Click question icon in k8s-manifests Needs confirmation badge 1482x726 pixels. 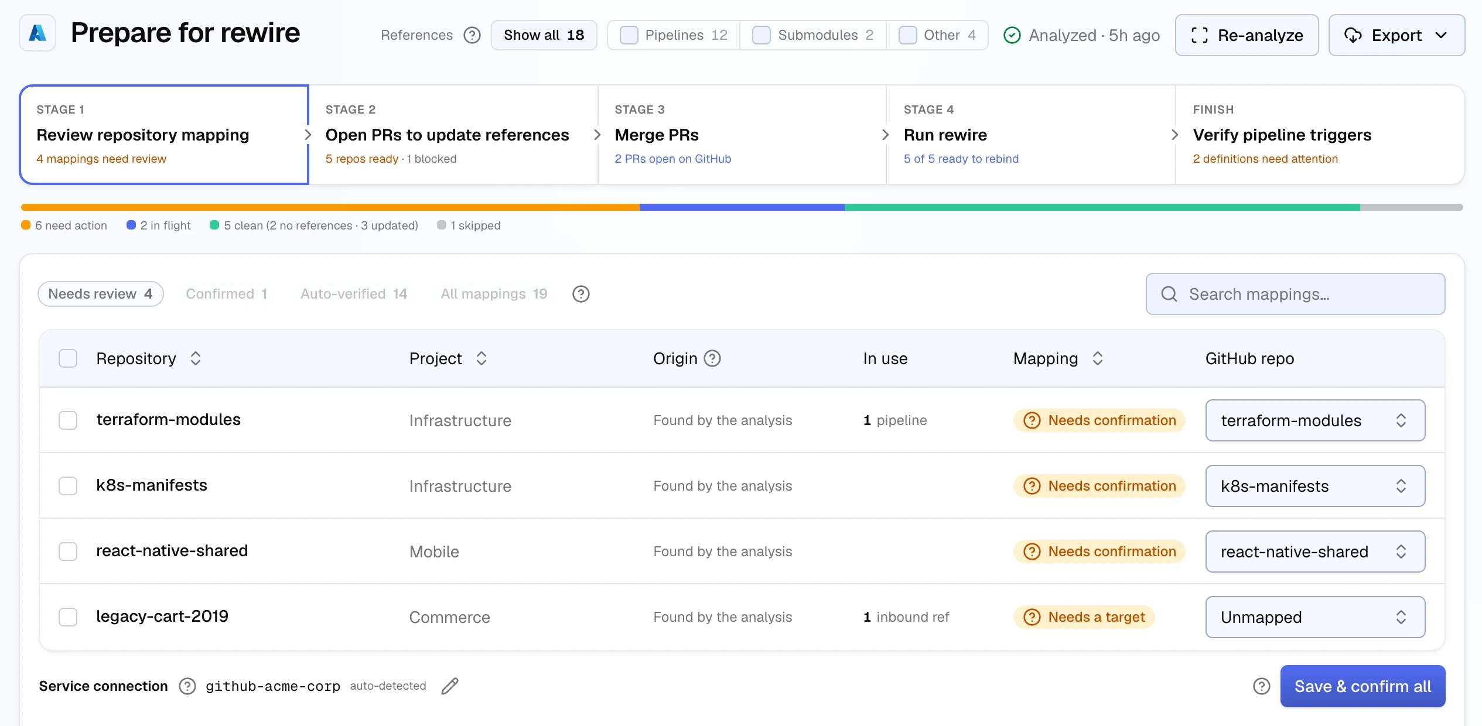(1032, 486)
